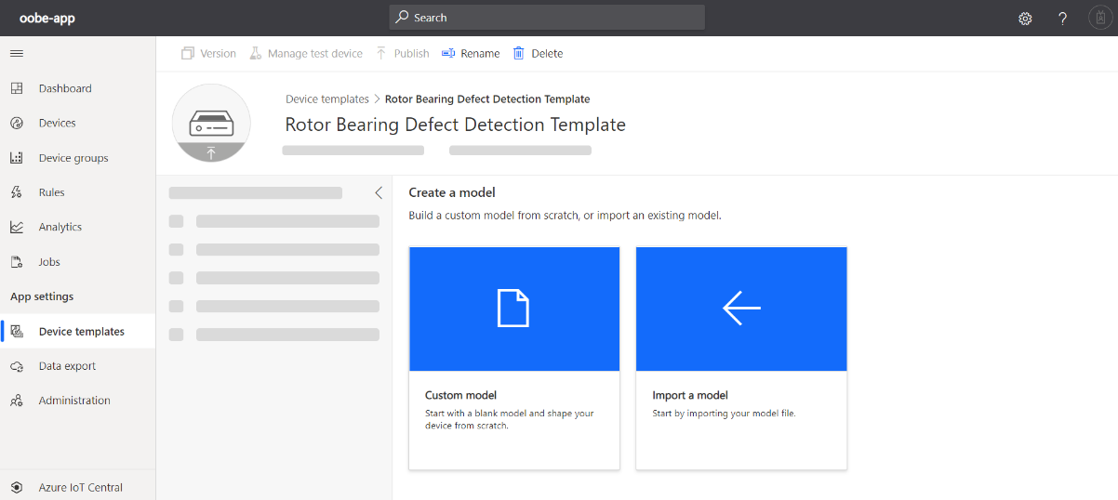
Task: Click the breadcrumb text Rotor Bearing Defect Detection Template
Action: (487, 99)
